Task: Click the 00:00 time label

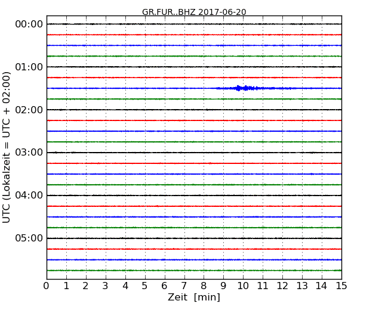Action: click(x=29, y=24)
